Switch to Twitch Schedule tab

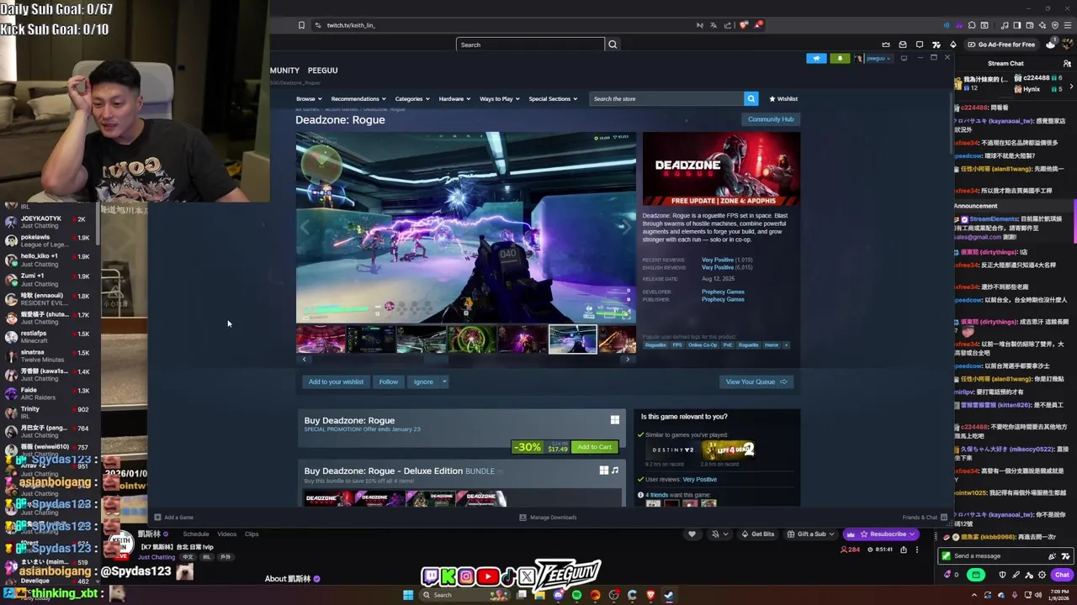pyautogui.click(x=196, y=534)
